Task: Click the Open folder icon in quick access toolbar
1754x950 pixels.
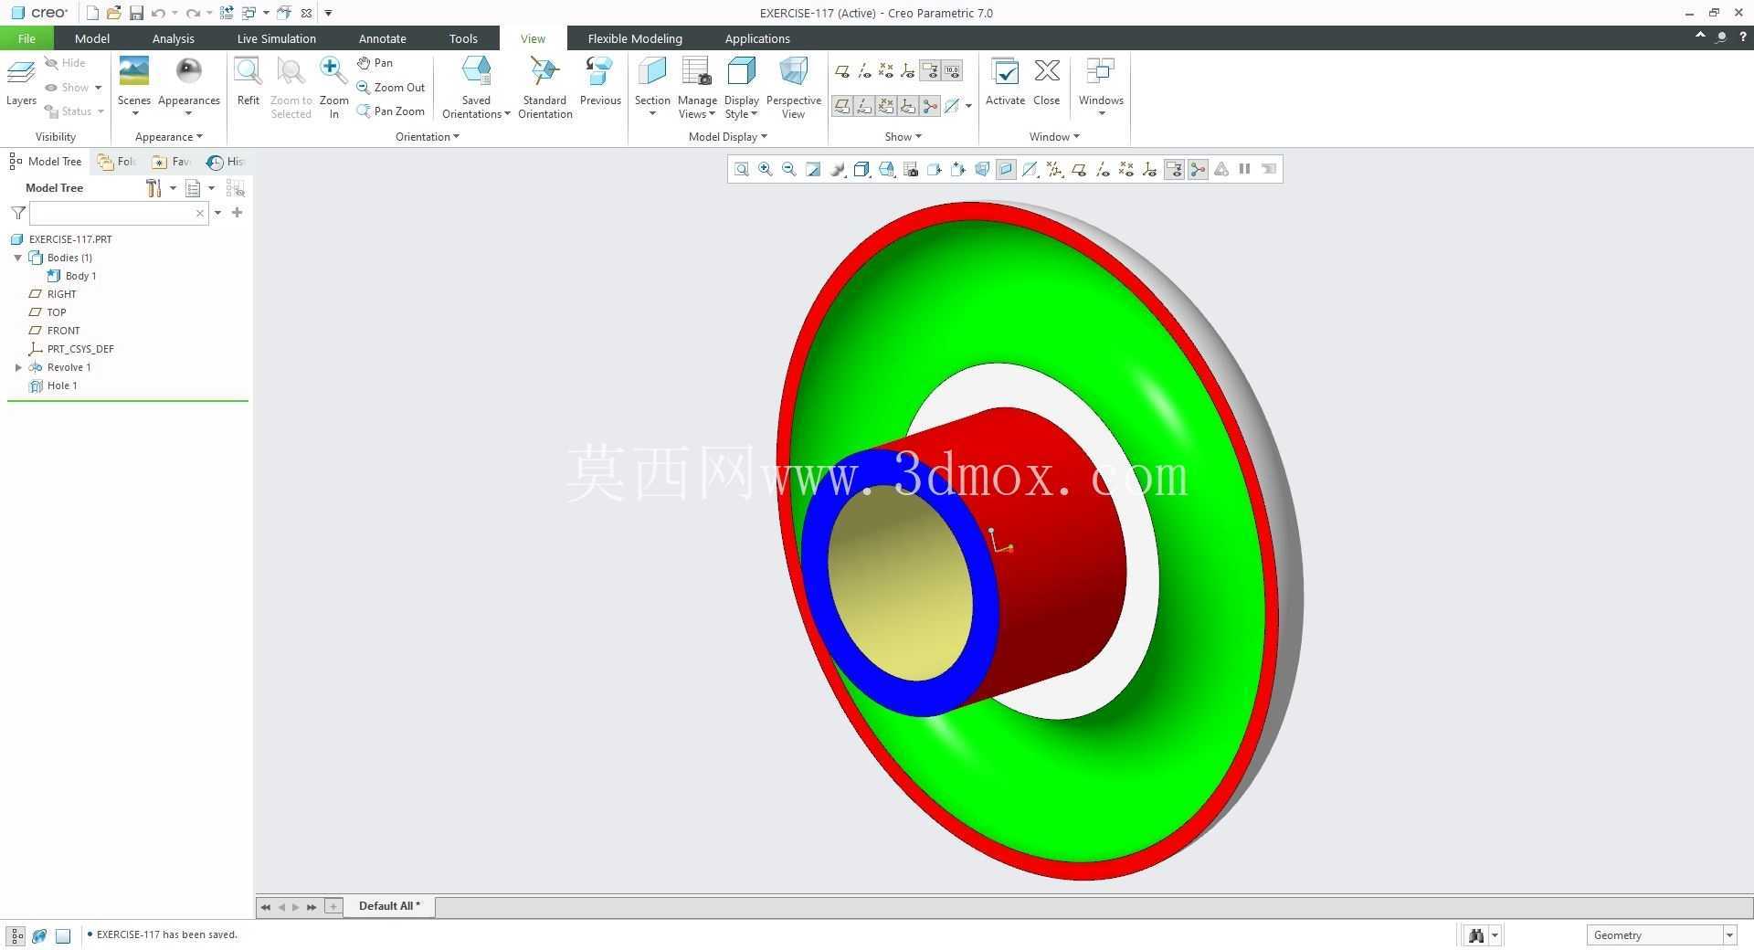Action: 113,13
